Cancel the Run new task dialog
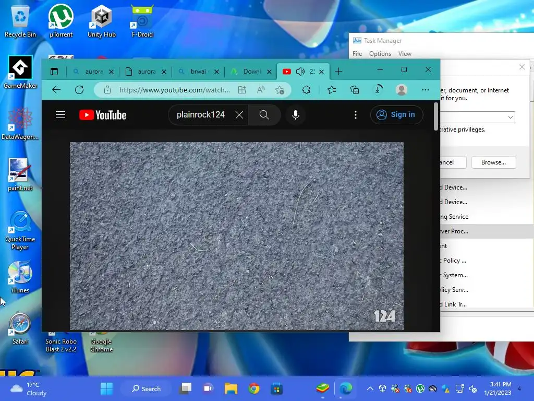 (x=453, y=162)
